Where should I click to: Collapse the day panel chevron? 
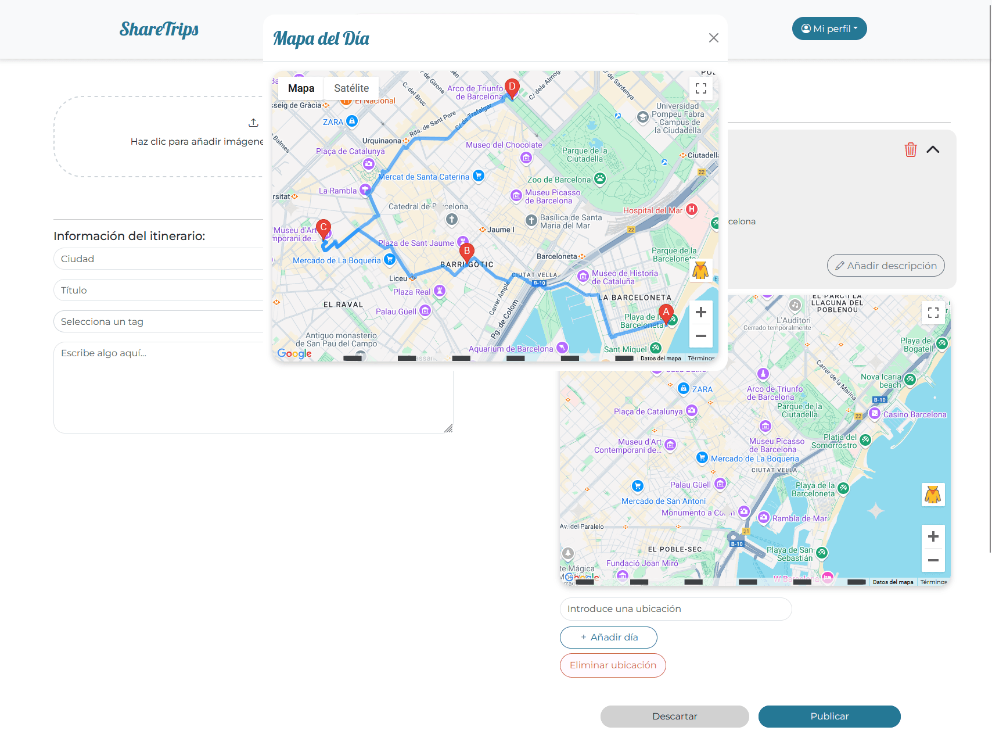[933, 149]
